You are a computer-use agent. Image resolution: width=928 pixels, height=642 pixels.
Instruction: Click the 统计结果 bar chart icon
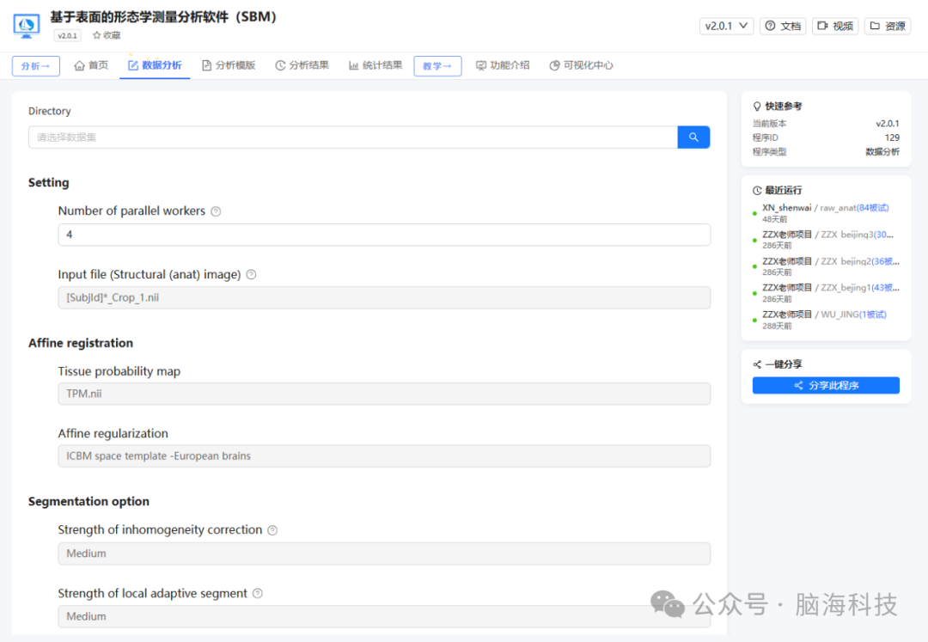click(353, 65)
